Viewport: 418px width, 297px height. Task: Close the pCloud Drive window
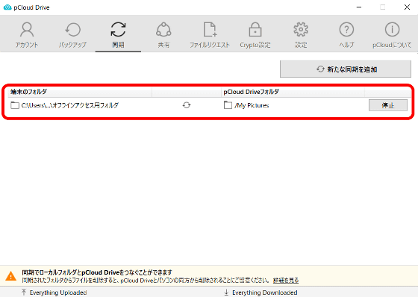[x=407, y=7]
